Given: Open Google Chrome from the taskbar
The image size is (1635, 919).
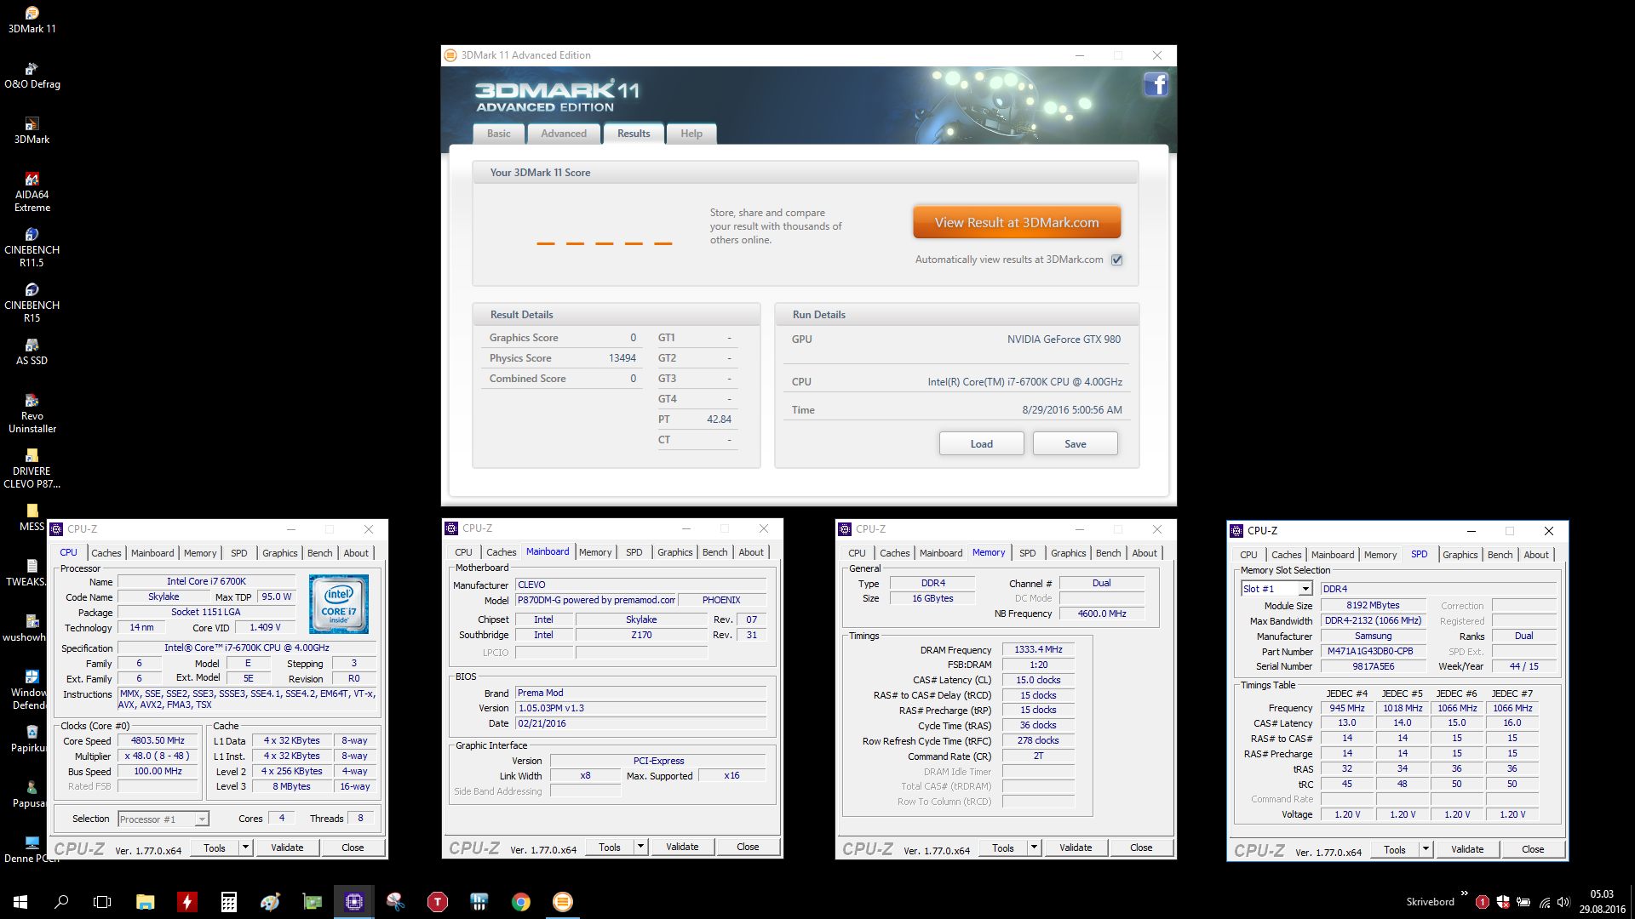Looking at the screenshot, I should pyautogui.click(x=520, y=901).
